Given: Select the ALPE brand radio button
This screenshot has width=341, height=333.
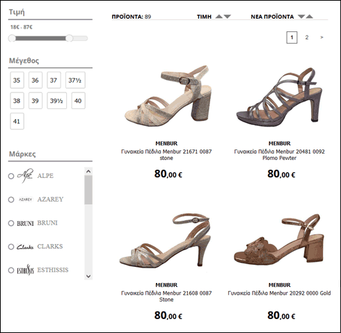Looking at the screenshot, I should [x=11, y=176].
